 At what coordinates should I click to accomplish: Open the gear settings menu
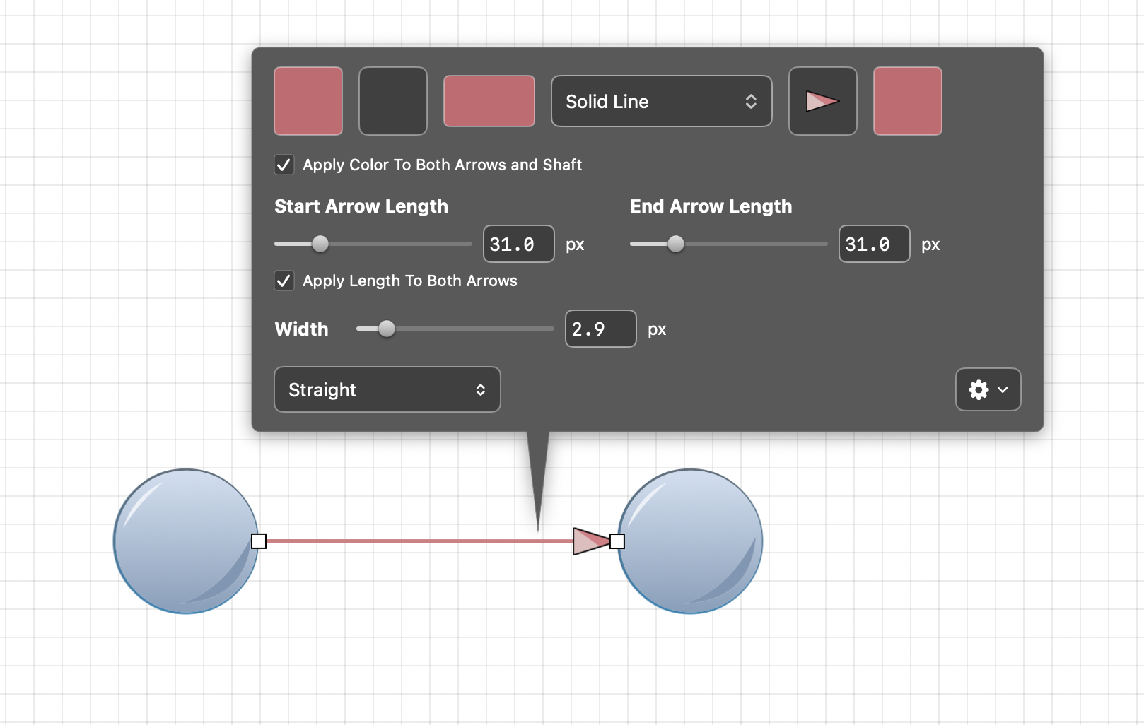[988, 389]
